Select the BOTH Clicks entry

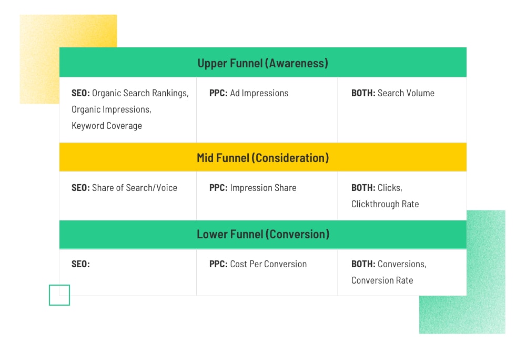tap(377, 188)
